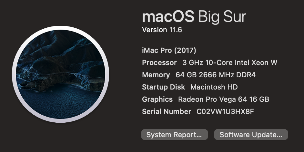Click the 11.6 version number
Image resolution: width=304 pixels, height=152 pixels.
pyautogui.click(x=176, y=30)
